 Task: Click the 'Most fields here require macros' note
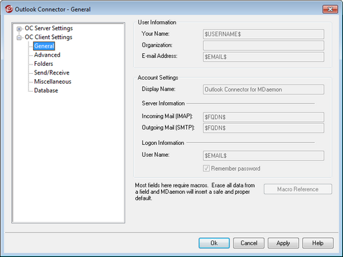pos(195,192)
